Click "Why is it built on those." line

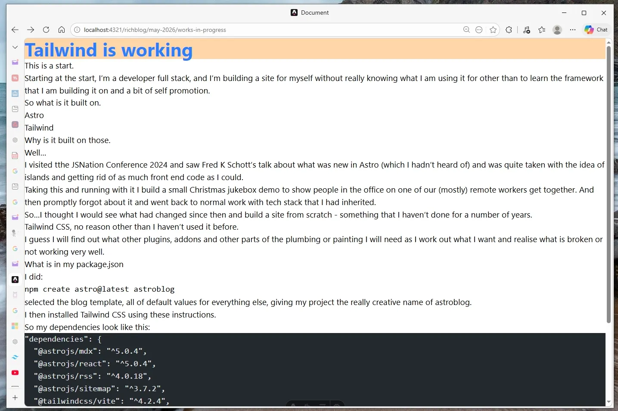point(68,140)
